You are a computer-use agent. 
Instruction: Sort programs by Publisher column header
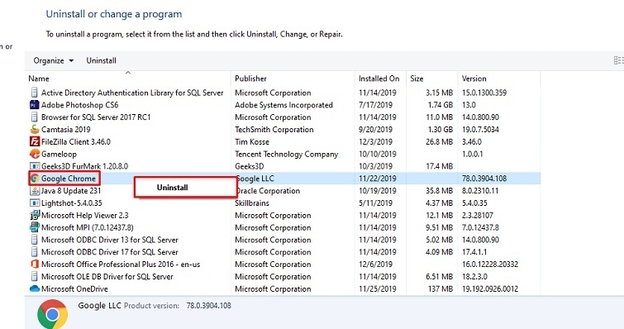[x=250, y=79]
